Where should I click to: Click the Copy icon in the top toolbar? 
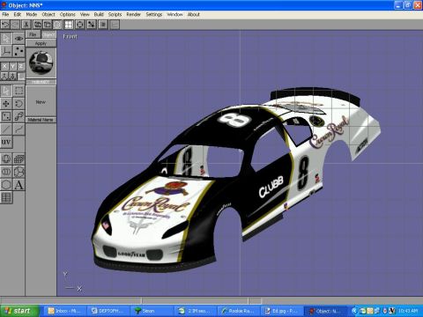click(x=38, y=25)
